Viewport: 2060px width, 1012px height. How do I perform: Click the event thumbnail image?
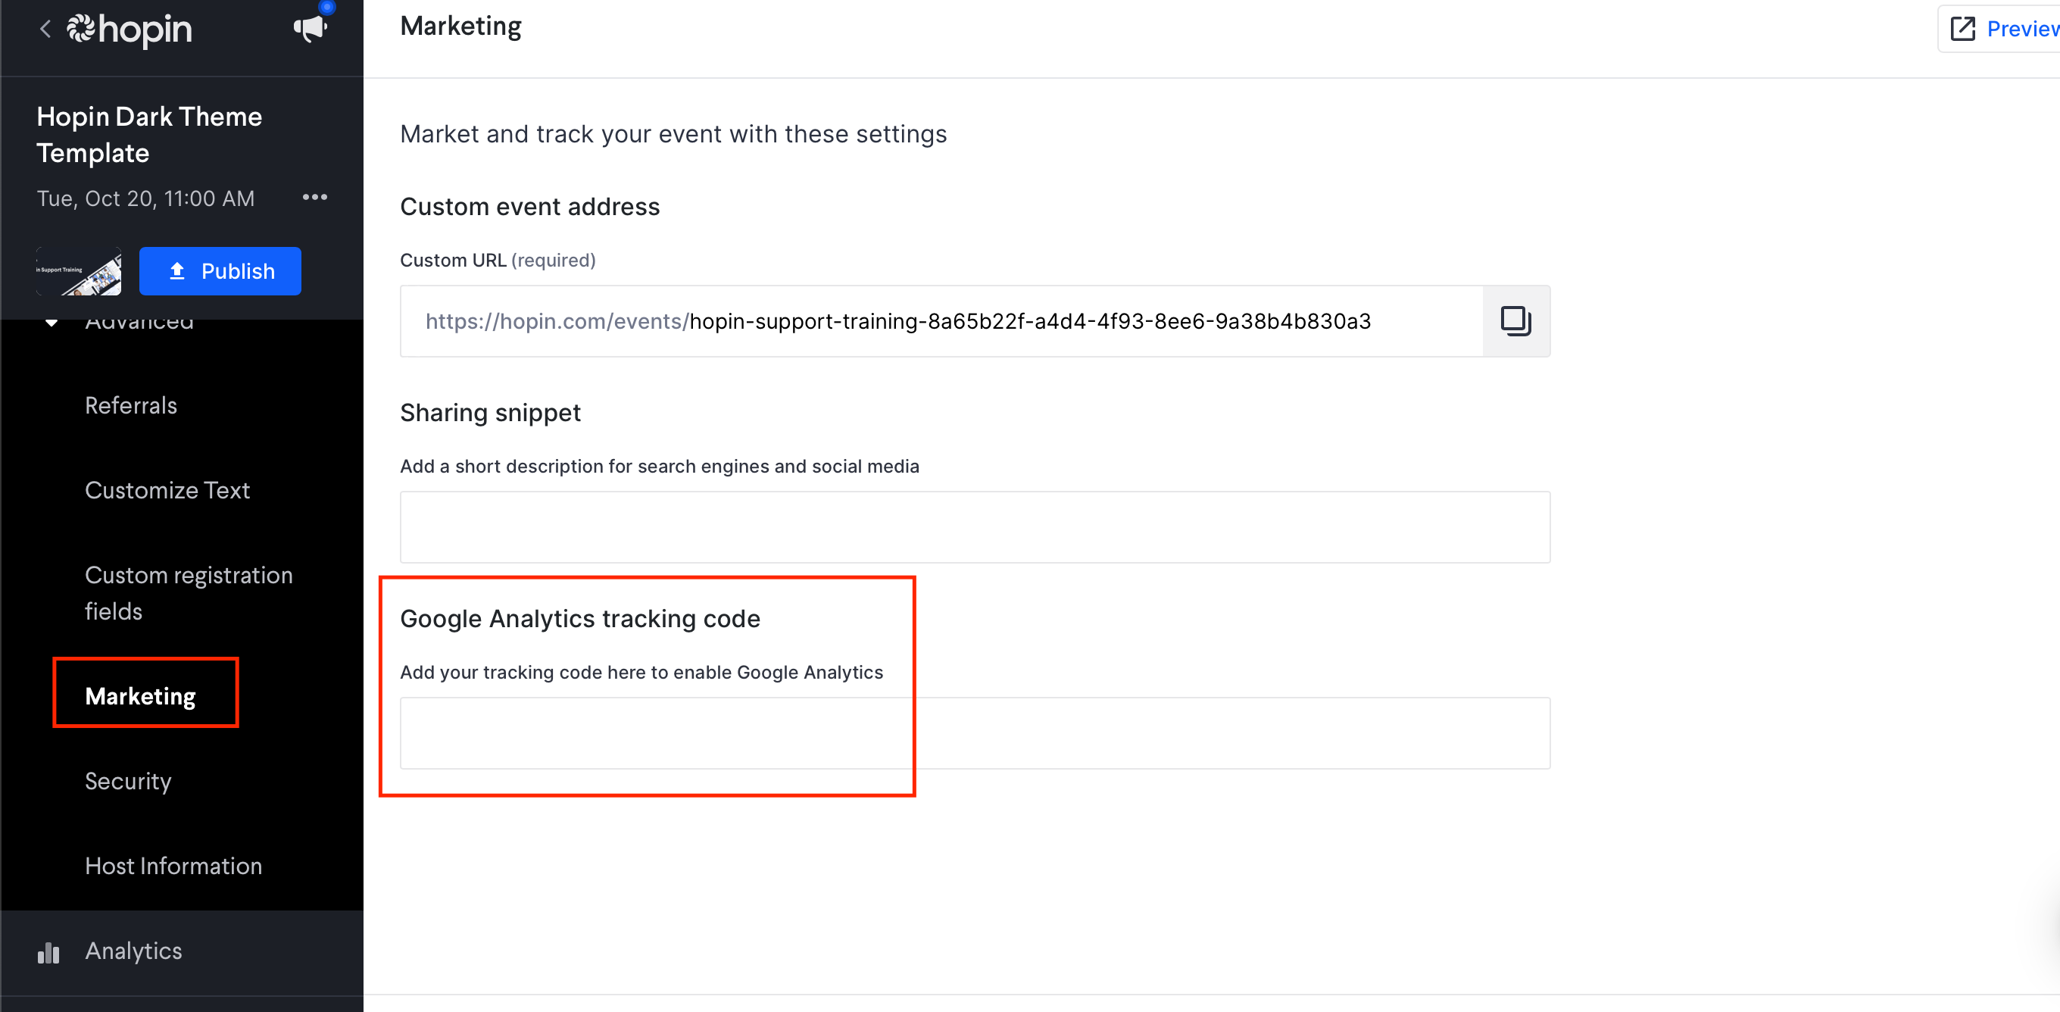[x=80, y=271]
